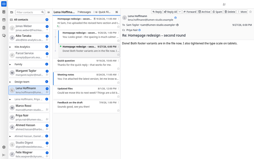Image resolution: width=254 pixels, height=159 pixels.
Task: Forward the open message
Action: (x=190, y=12)
